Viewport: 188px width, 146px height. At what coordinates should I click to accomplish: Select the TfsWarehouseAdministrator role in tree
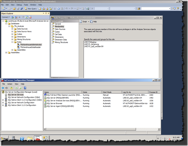(31, 45)
